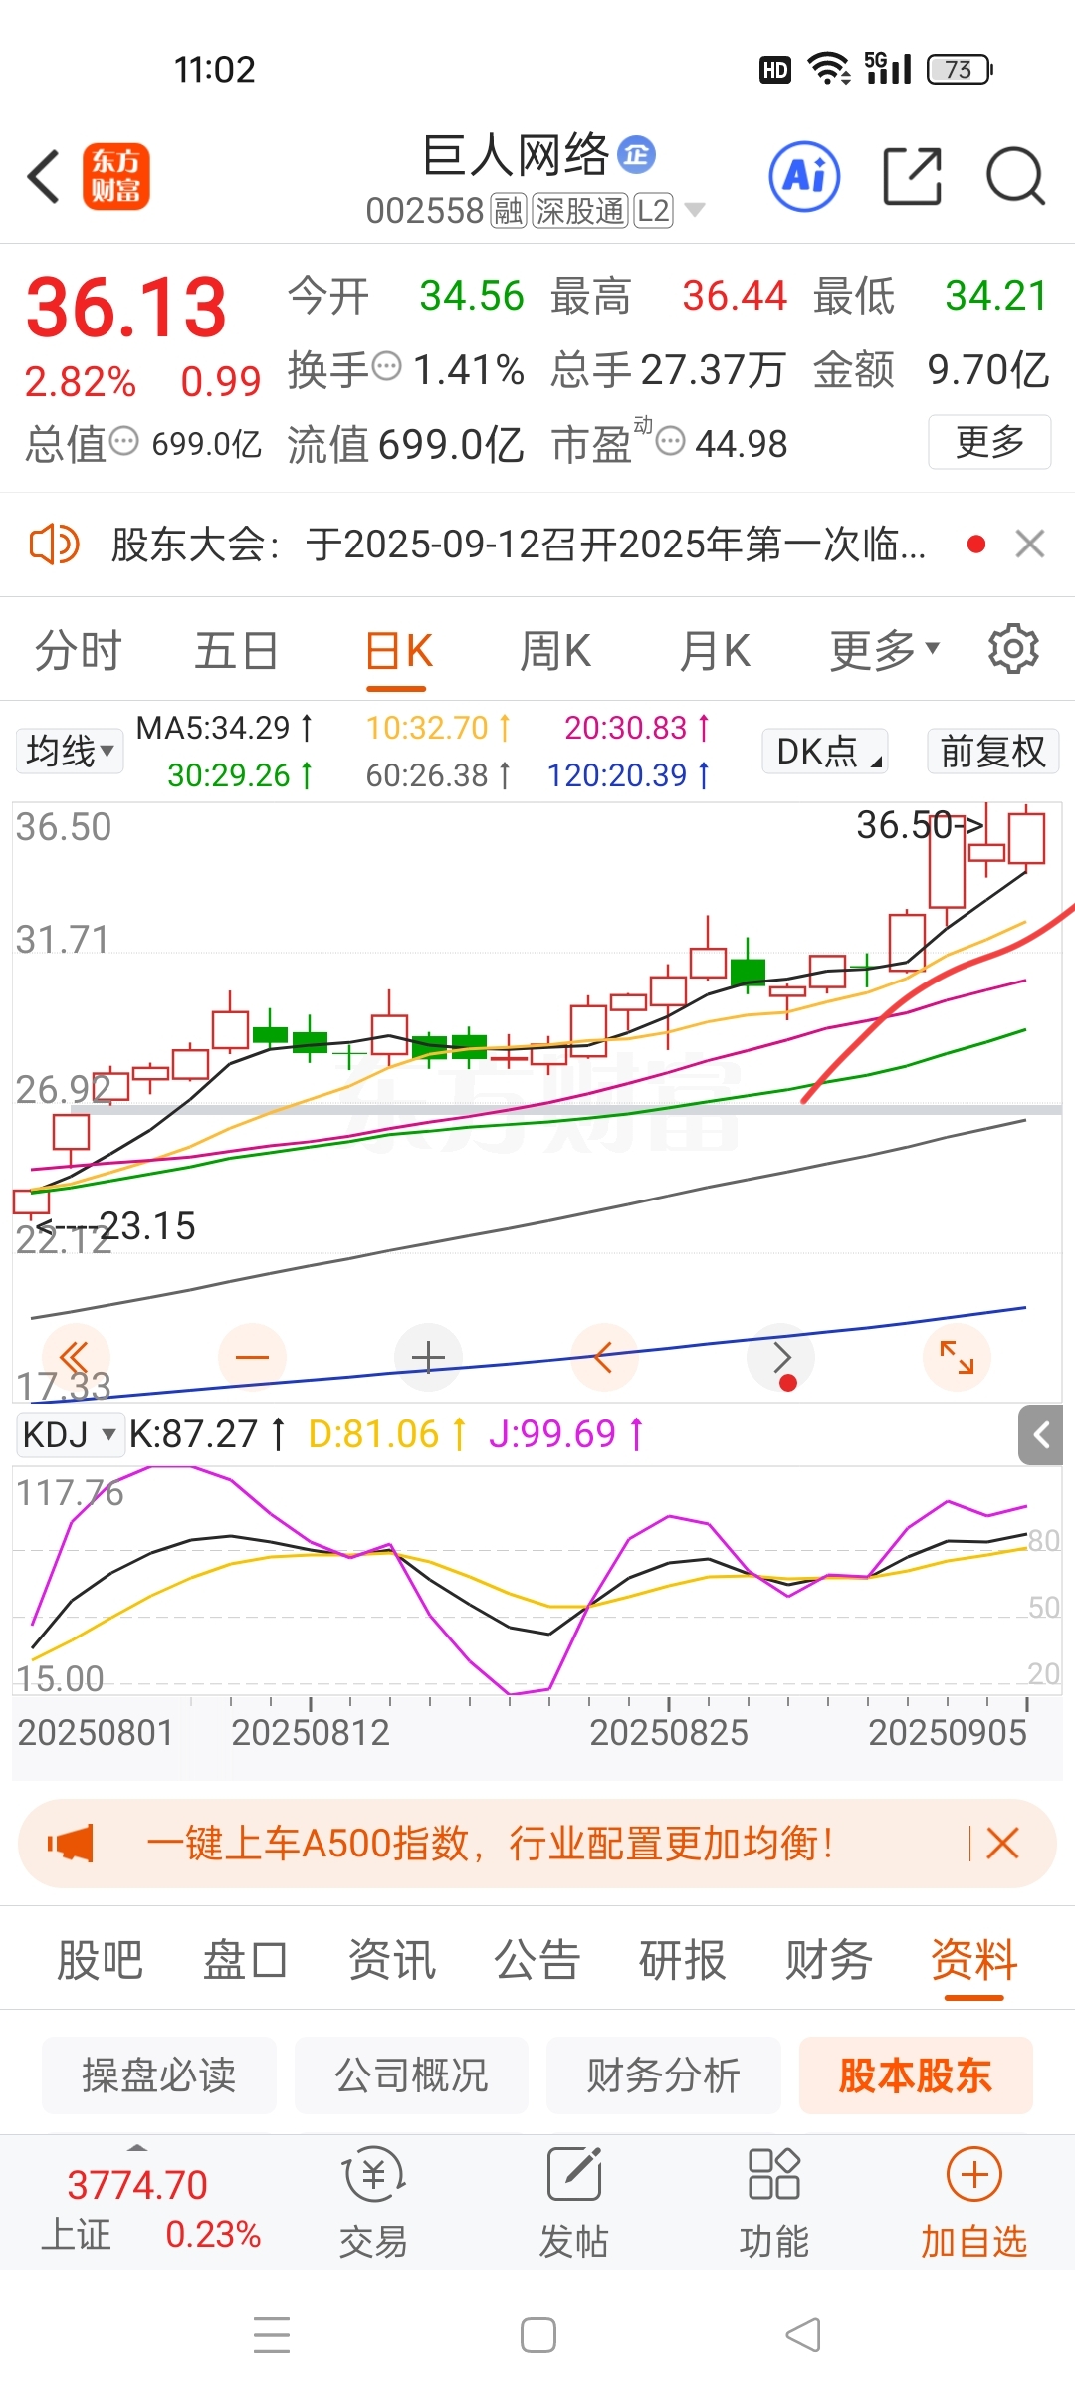The image size is (1075, 2401).
Task: Close the A500 index promo banner
Action: (x=1002, y=1844)
